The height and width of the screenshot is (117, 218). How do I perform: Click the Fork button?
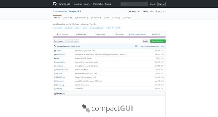click(158, 12)
